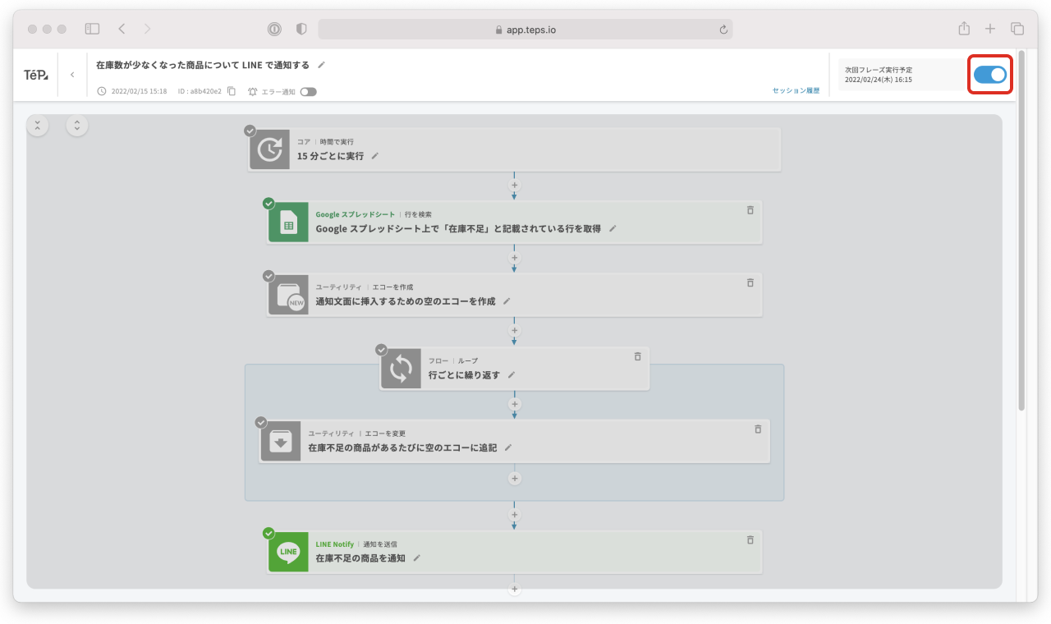Viewport: 1051px width, 624px height.
Task: Delete the LINE Notify step
Action: coord(750,540)
